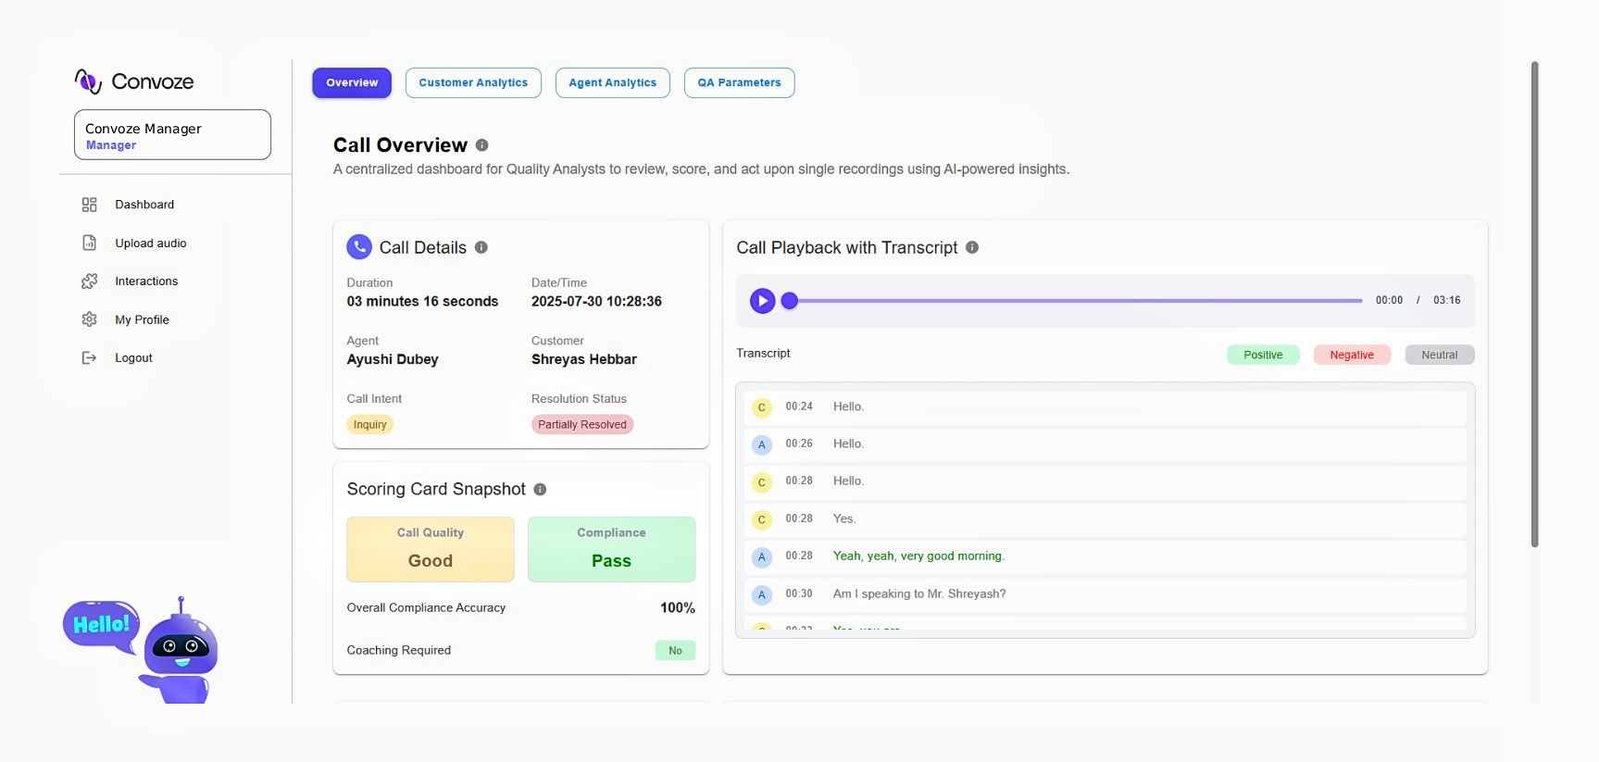
Task: Select the QA Parameters tab
Action: (x=739, y=82)
